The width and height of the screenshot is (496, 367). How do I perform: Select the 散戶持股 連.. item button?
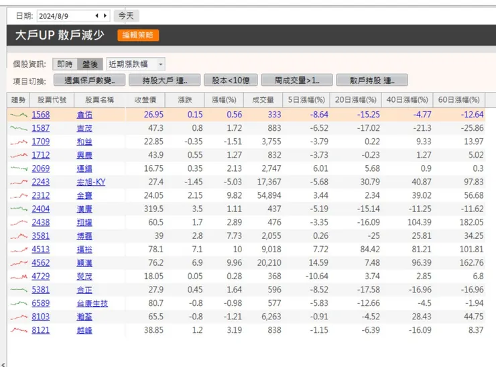pyautogui.click(x=372, y=81)
